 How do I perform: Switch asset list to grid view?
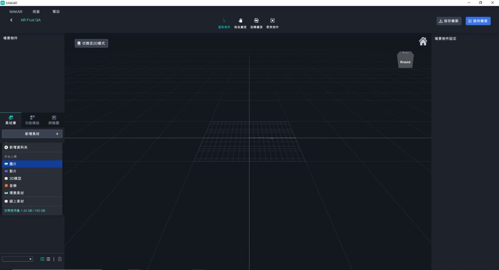click(x=42, y=259)
